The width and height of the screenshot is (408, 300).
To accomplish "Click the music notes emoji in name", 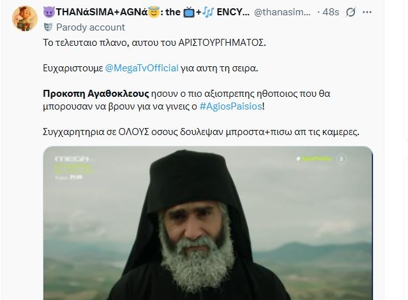I will [208, 12].
